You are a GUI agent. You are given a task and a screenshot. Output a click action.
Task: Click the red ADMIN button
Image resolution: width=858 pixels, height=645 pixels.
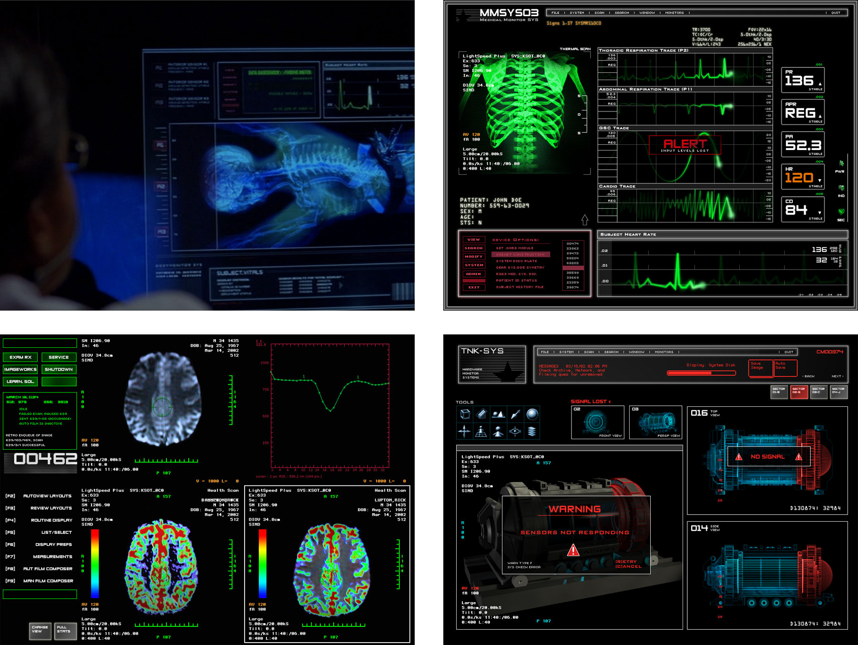[x=474, y=274]
